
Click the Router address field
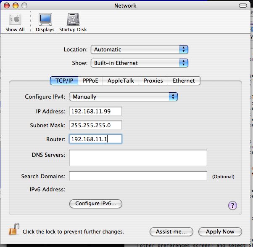[x=95, y=139]
